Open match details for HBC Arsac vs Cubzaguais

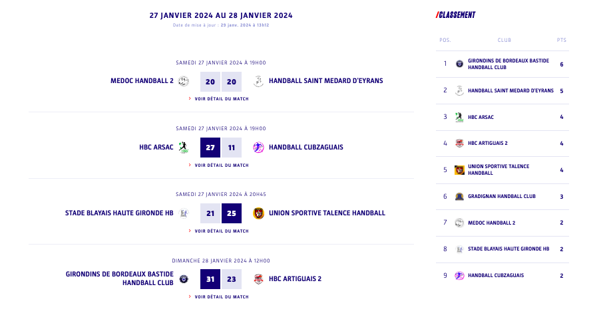point(222,165)
